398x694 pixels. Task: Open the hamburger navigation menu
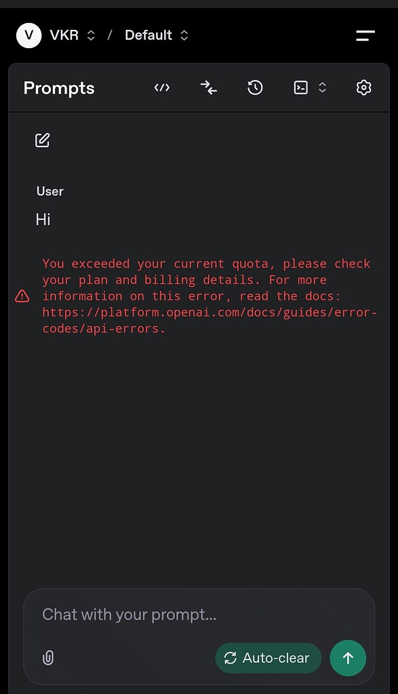point(365,35)
